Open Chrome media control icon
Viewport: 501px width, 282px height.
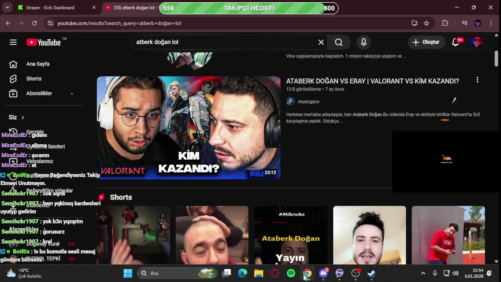pos(465,23)
